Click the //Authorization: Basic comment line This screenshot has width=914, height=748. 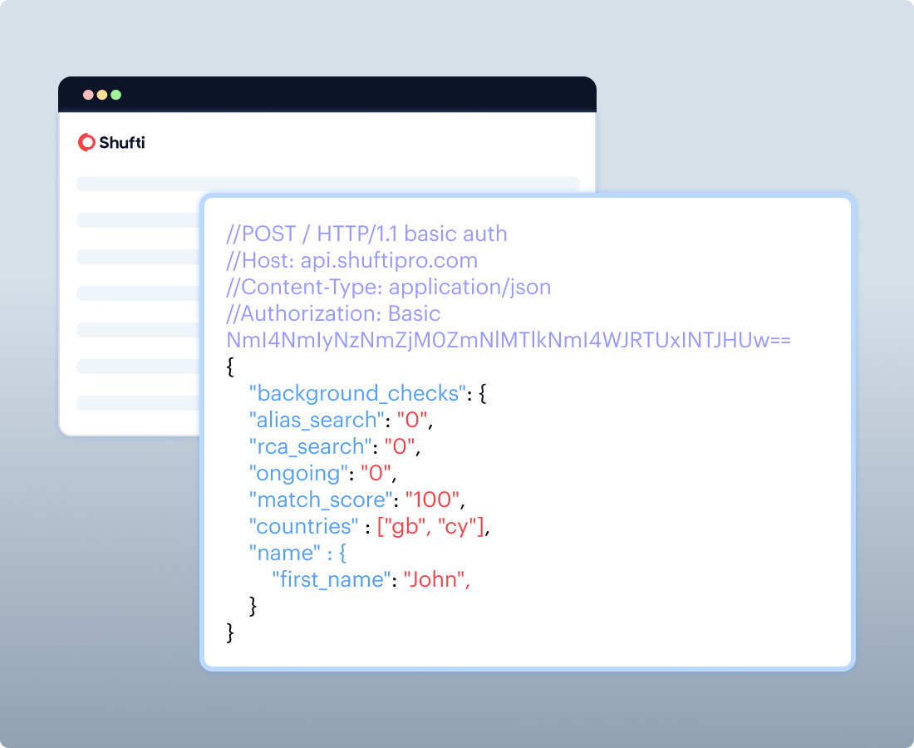click(x=333, y=313)
